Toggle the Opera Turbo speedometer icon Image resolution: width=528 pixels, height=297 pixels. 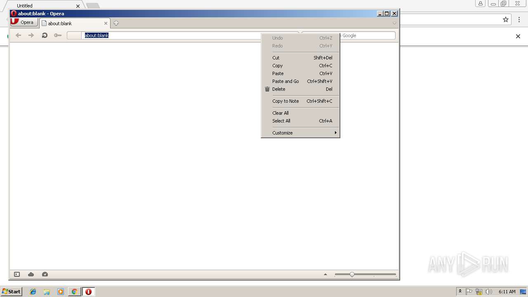45,274
